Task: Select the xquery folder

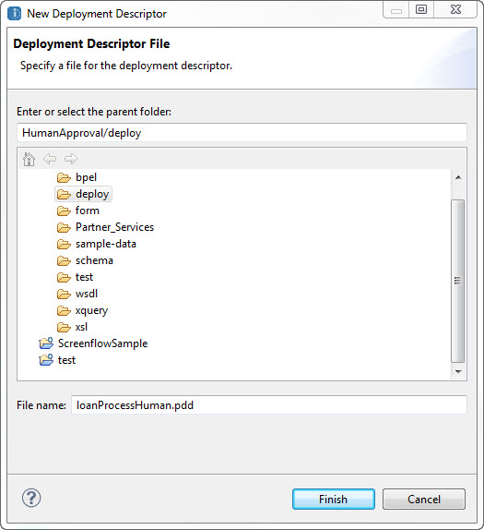Action: tap(82, 310)
